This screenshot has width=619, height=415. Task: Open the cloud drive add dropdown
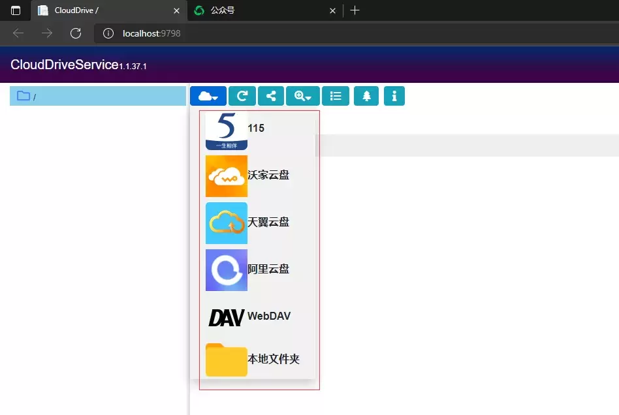pos(208,96)
